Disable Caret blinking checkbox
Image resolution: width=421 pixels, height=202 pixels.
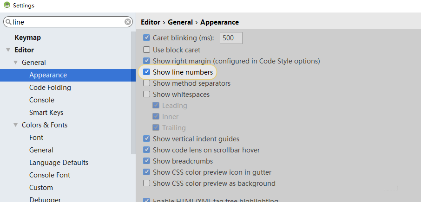coord(147,38)
